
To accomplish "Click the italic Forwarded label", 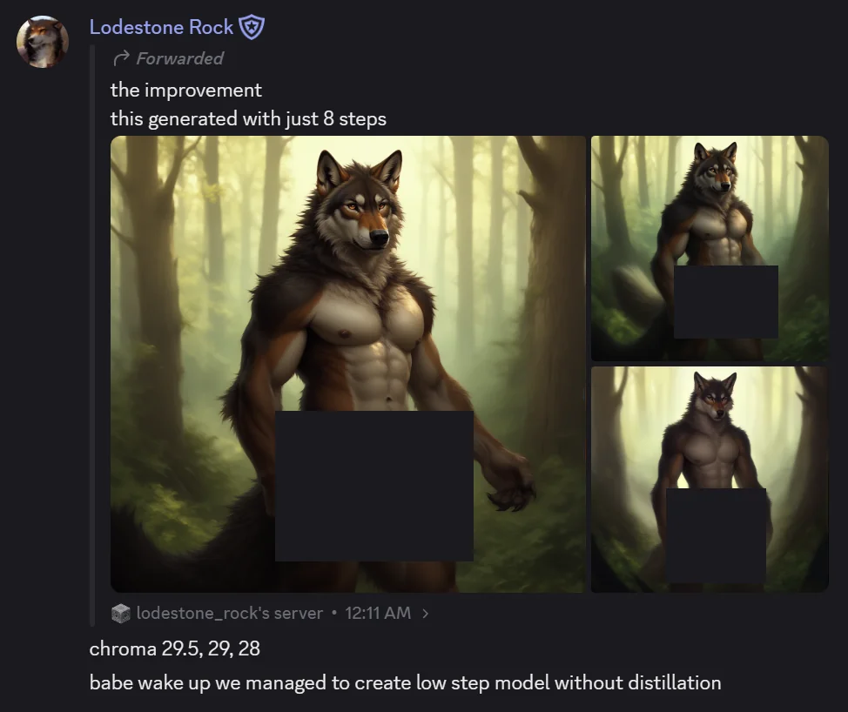I will pos(179,58).
